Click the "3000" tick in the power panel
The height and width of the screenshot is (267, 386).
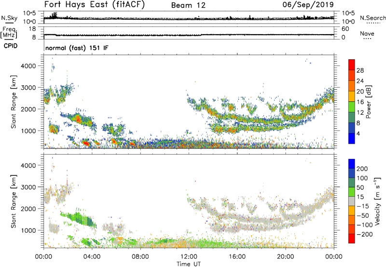point(28,88)
